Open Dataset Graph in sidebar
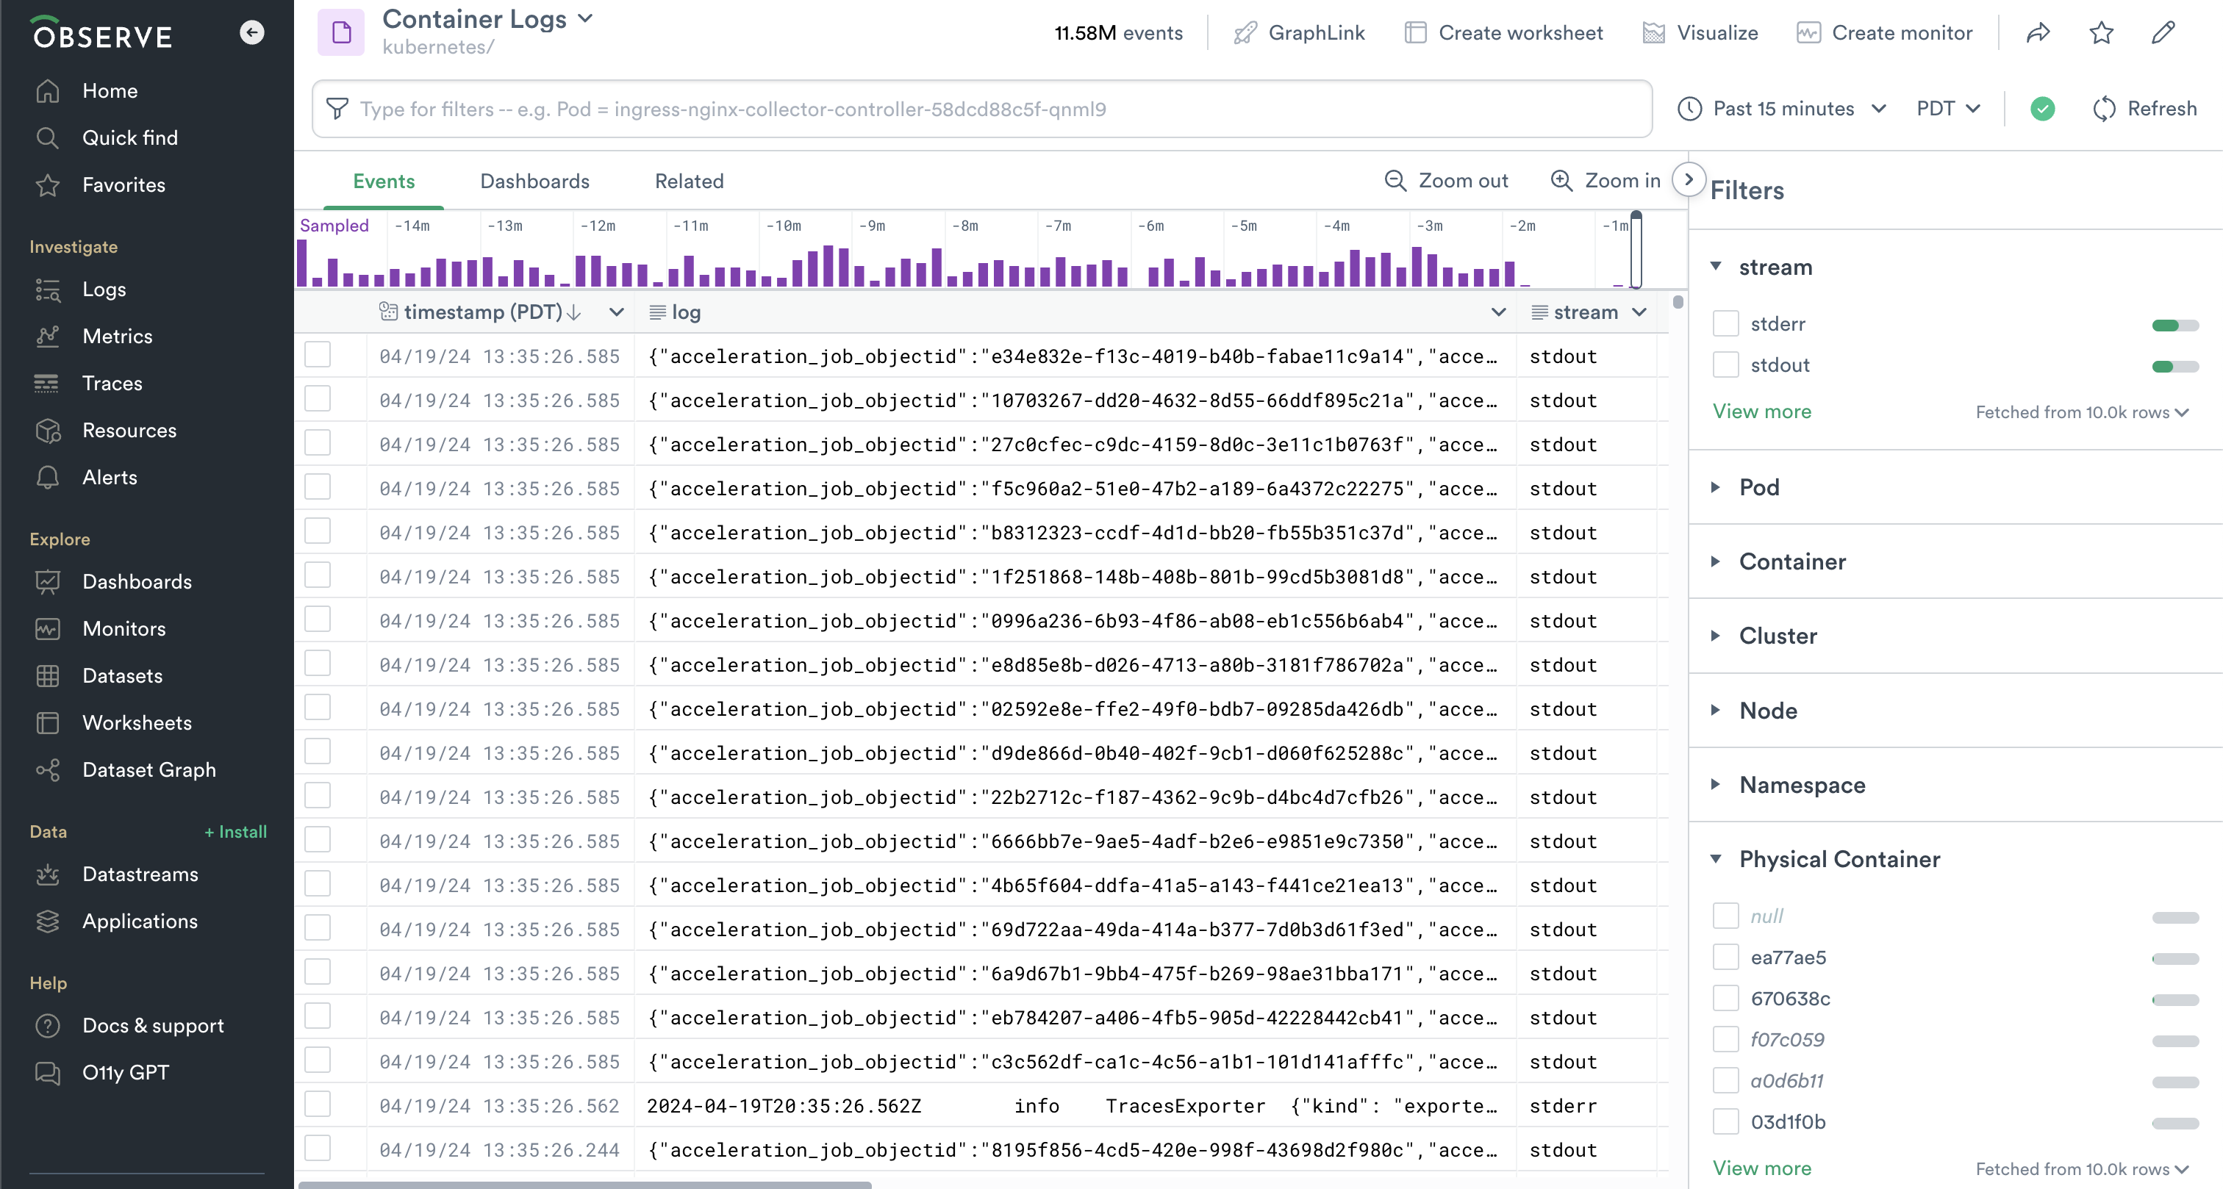Viewport: 2223px width, 1189px height. coord(148,769)
